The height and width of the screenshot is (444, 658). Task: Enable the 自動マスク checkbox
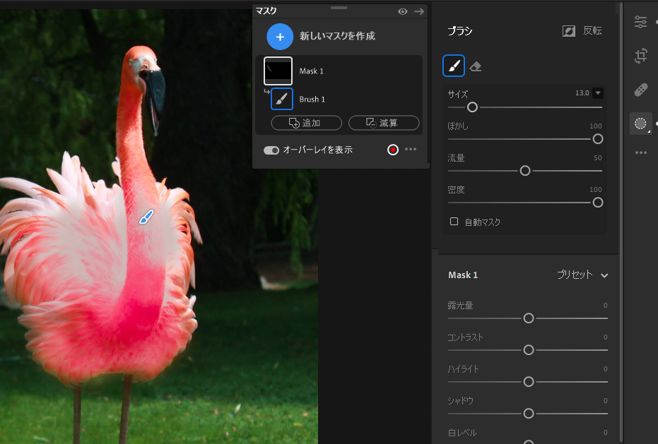click(x=454, y=222)
